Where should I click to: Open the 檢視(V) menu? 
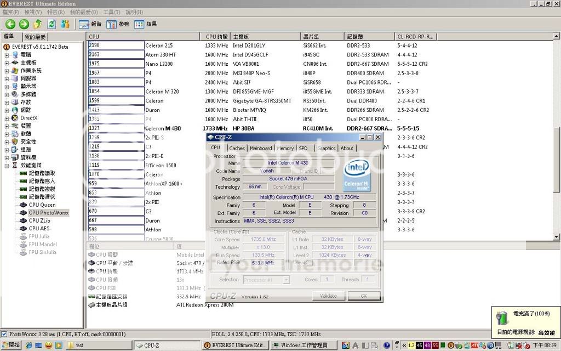pyautogui.click(x=33, y=12)
